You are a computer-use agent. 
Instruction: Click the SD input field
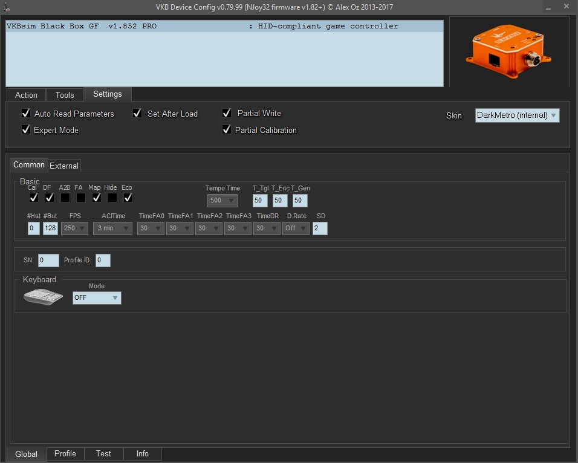tap(320, 228)
